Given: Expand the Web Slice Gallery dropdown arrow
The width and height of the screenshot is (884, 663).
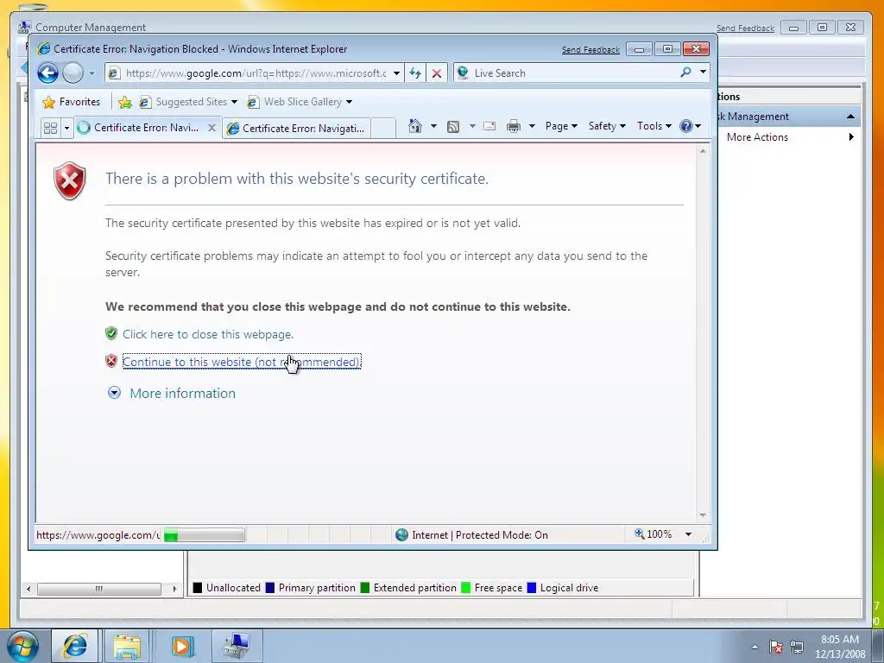Looking at the screenshot, I should click(x=349, y=102).
